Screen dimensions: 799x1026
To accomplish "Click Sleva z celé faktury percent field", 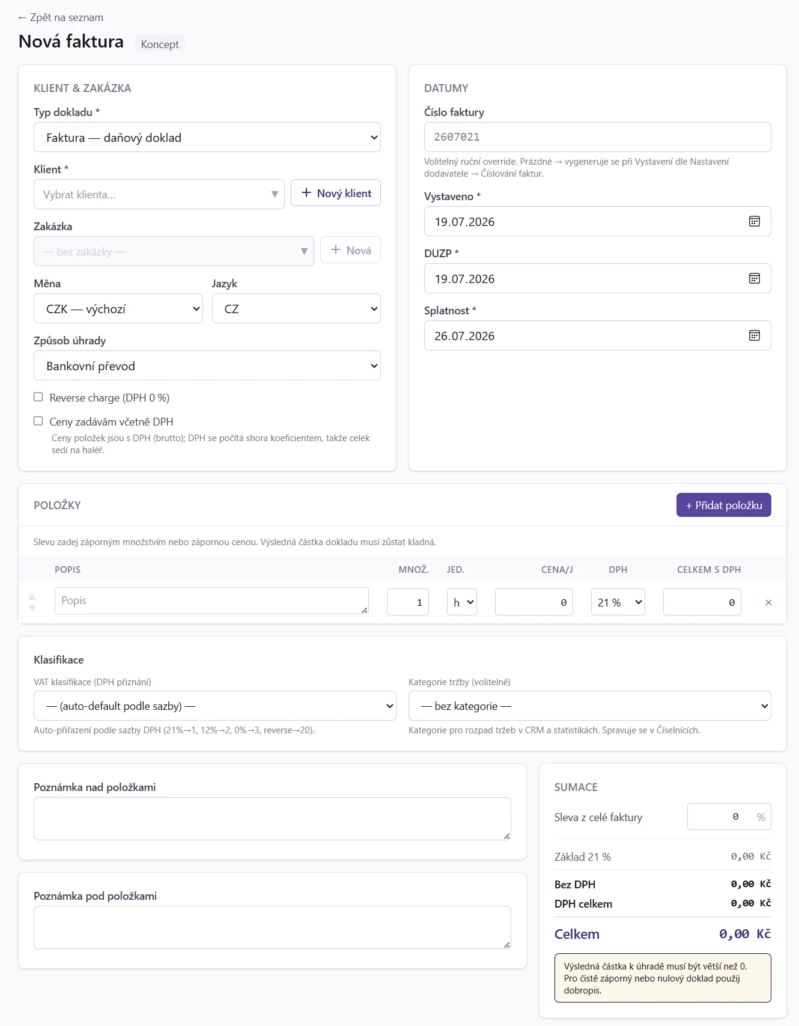I will point(729,817).
